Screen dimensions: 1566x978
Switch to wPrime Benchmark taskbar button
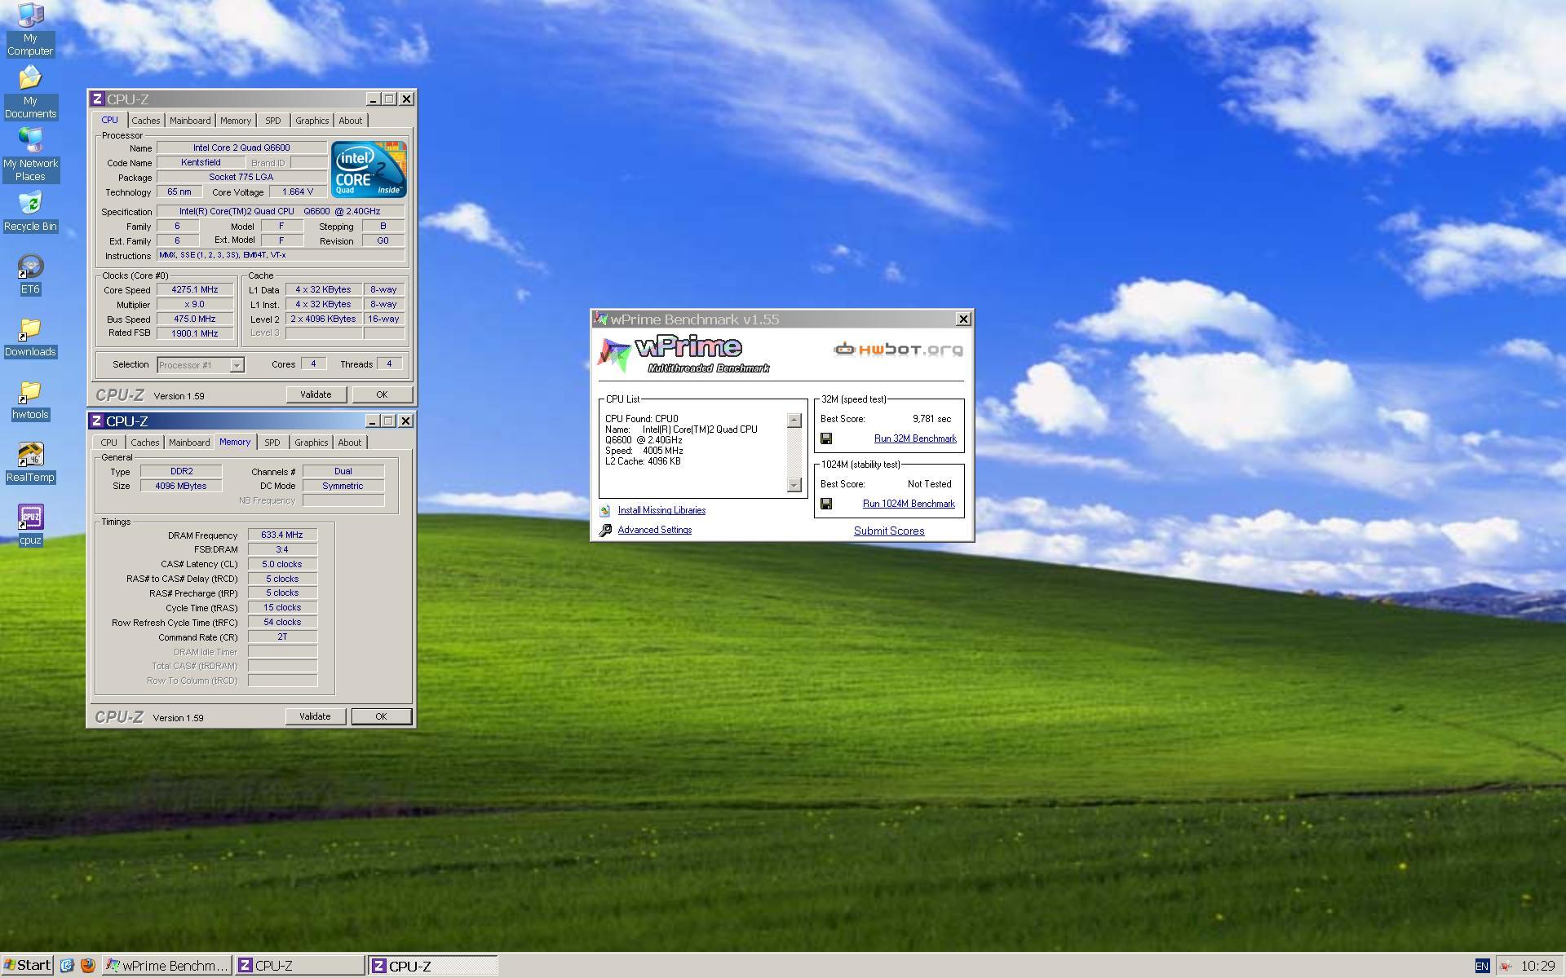tap(167, 966)
